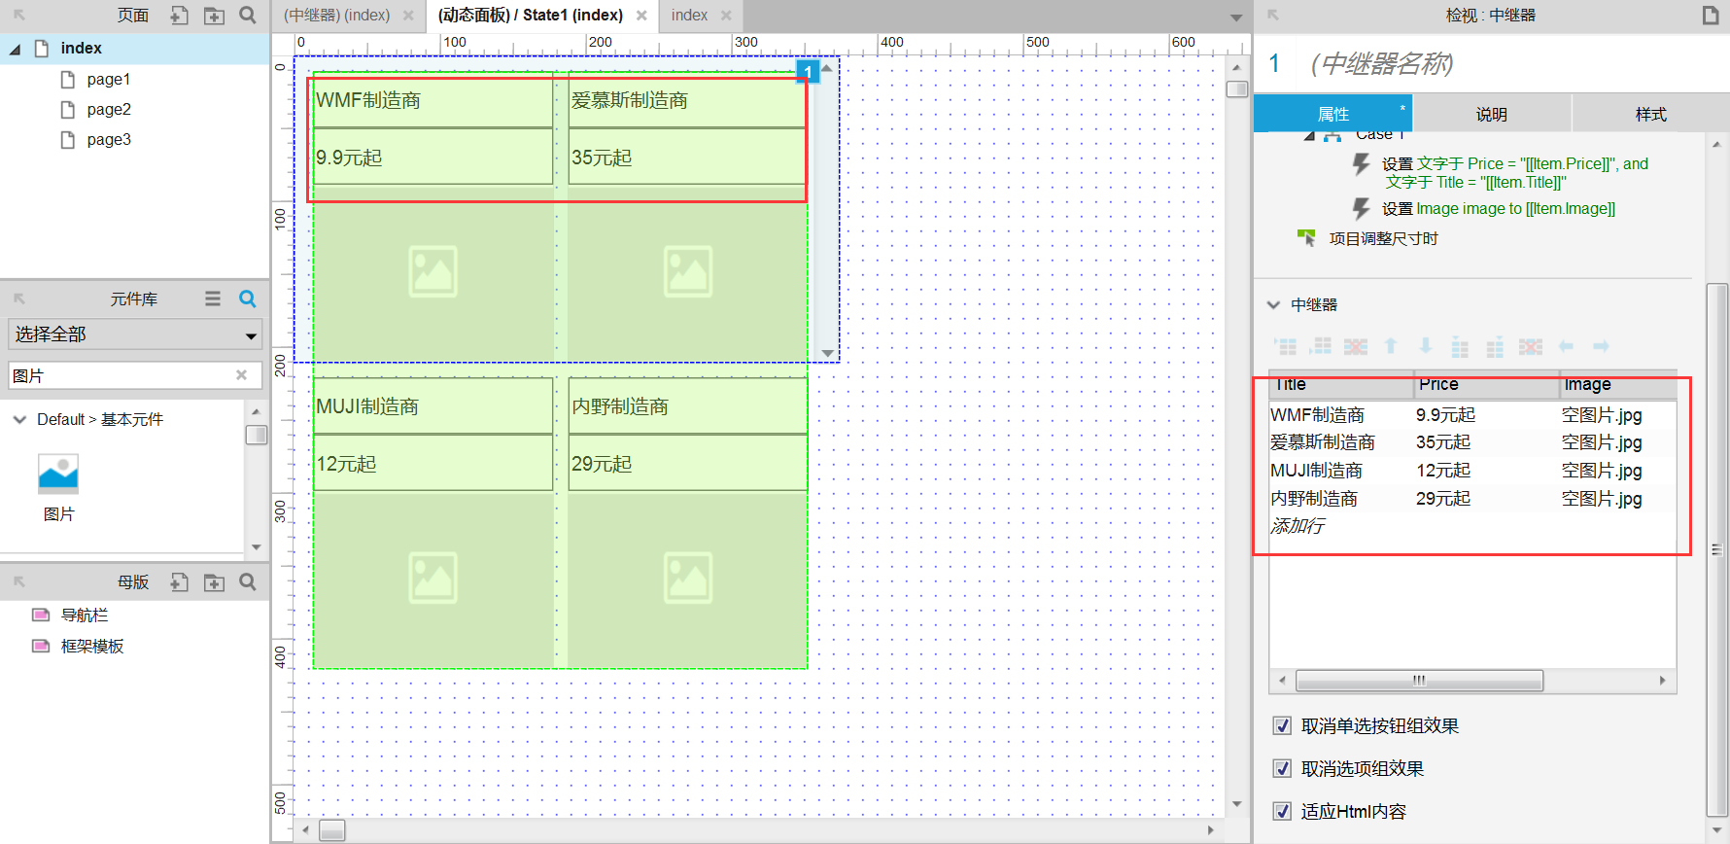This screenshot has height=844, width=1730.
Task: Close the plain index tab
Action: [726, 16]
